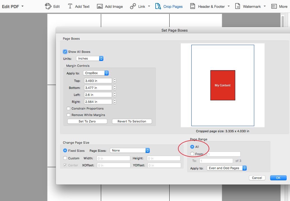Click the To page number field
The height and width of the screenshot is (201, 290).
click(x=216, y=161)
